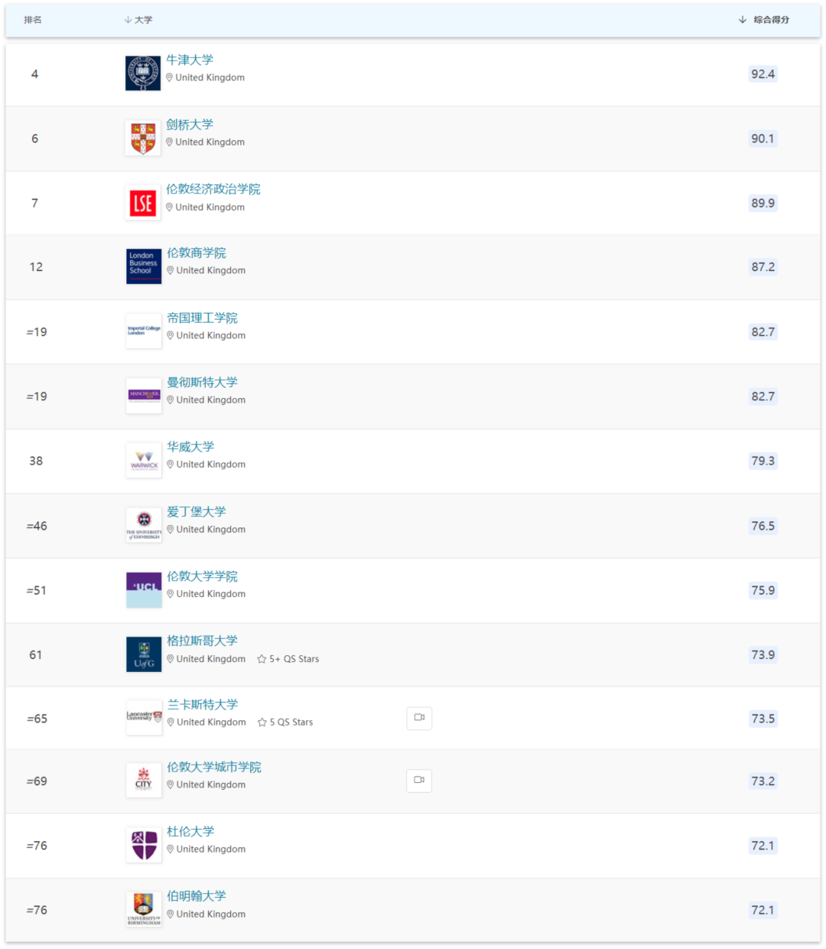826x949 pixels.
Task: Click the Warwick University logo
Action: 144,461
